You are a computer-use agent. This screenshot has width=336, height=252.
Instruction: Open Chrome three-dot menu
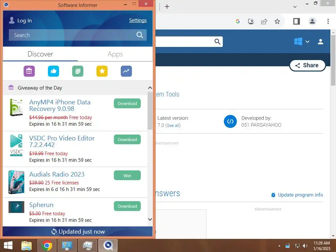(x=328, y=21)
